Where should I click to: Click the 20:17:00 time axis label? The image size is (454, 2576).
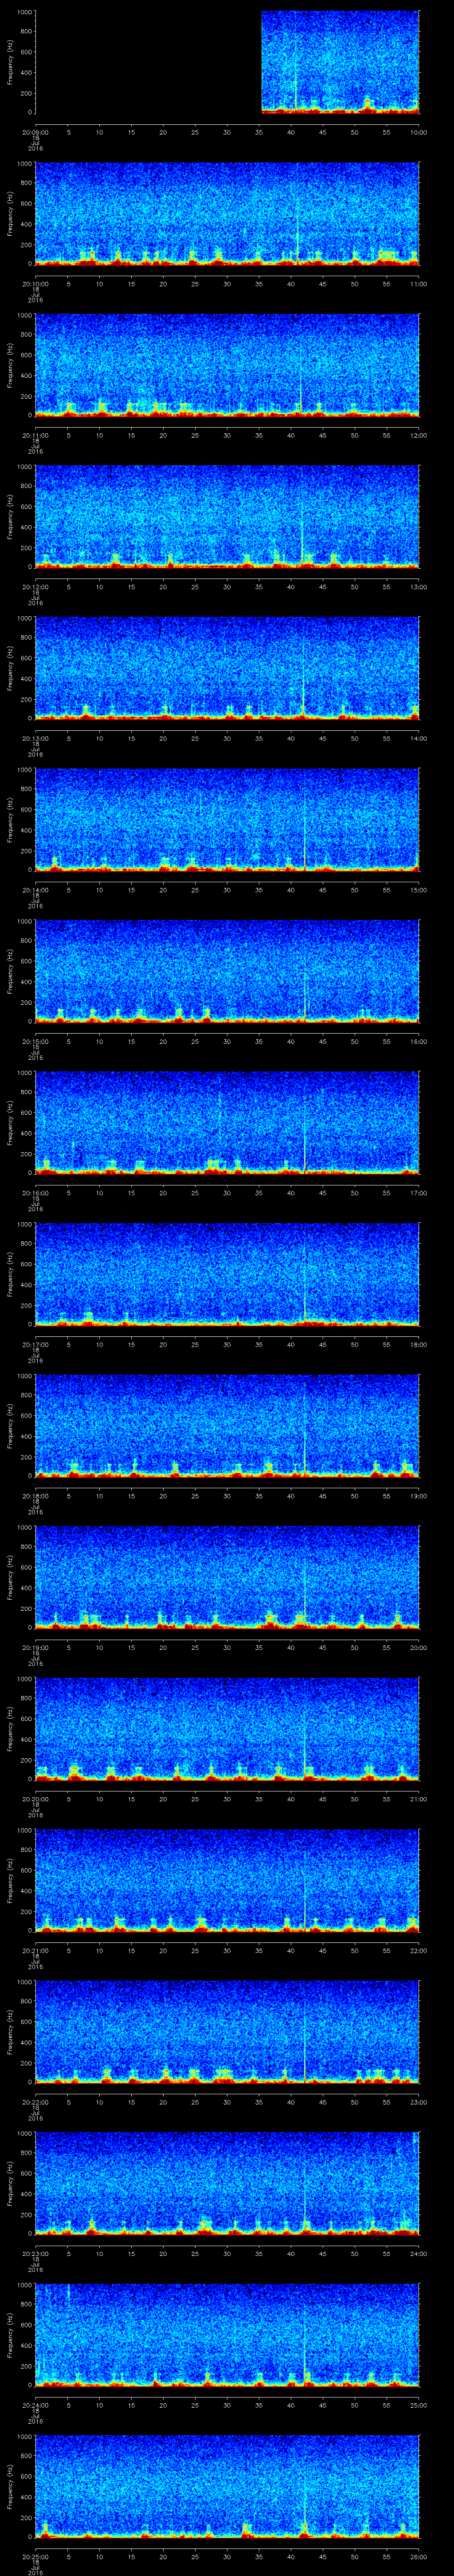tap(35, 1344)
